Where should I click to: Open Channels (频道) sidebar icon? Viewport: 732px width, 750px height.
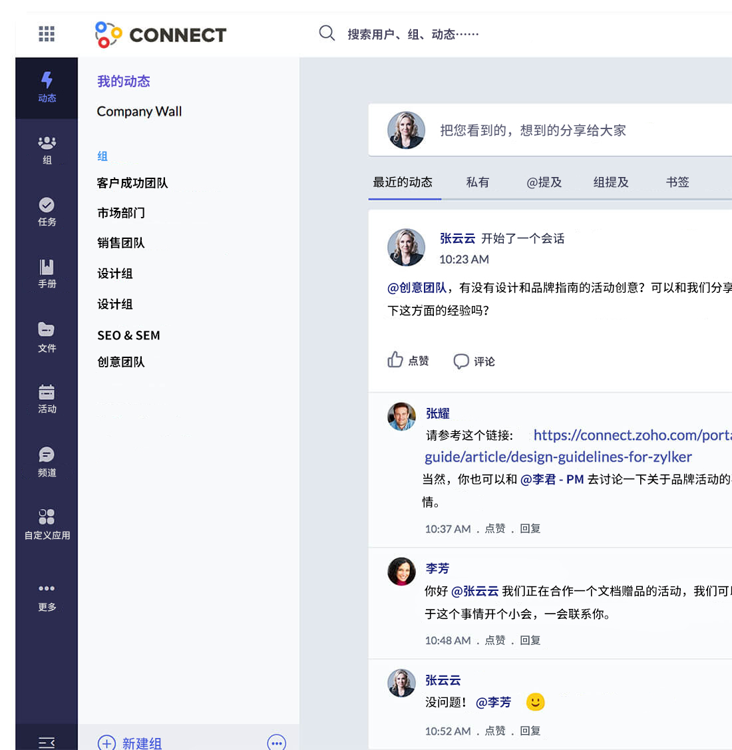point(47,461)
